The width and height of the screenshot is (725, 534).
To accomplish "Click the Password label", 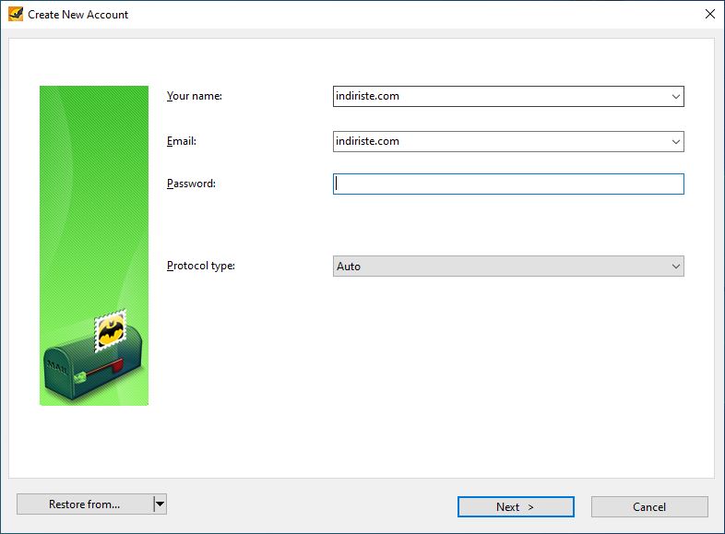I will point(191,184).
